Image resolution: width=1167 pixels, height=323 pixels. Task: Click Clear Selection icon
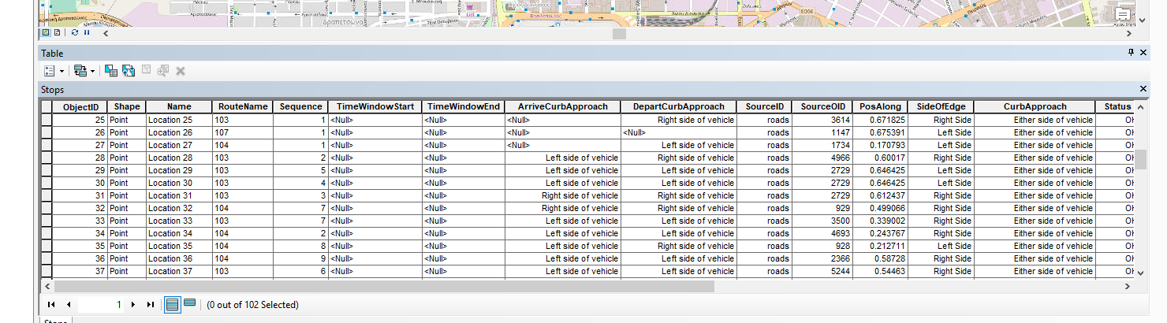146,71
